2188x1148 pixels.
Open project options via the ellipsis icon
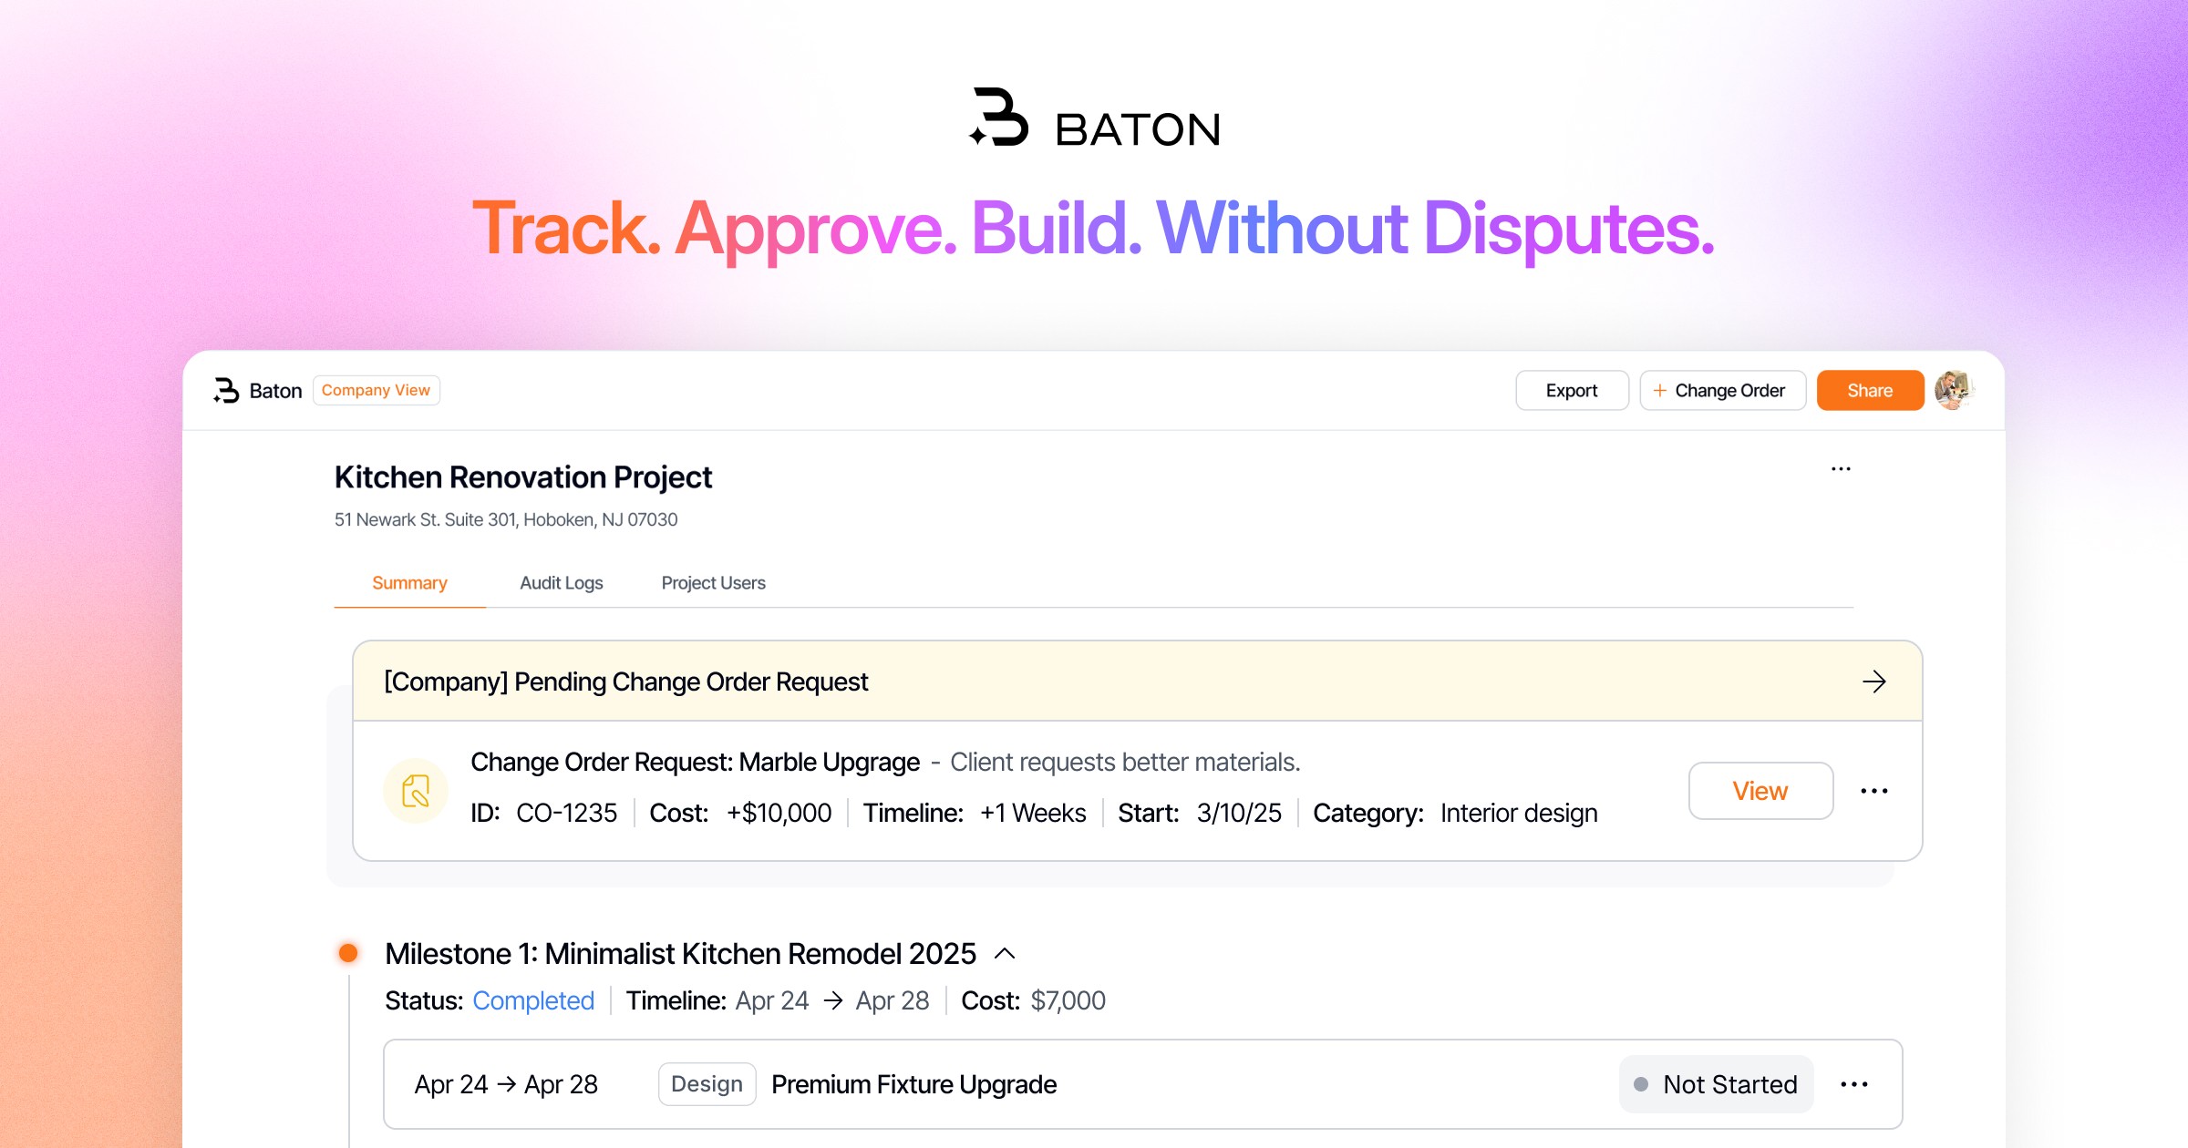[x=1840, y=468]
